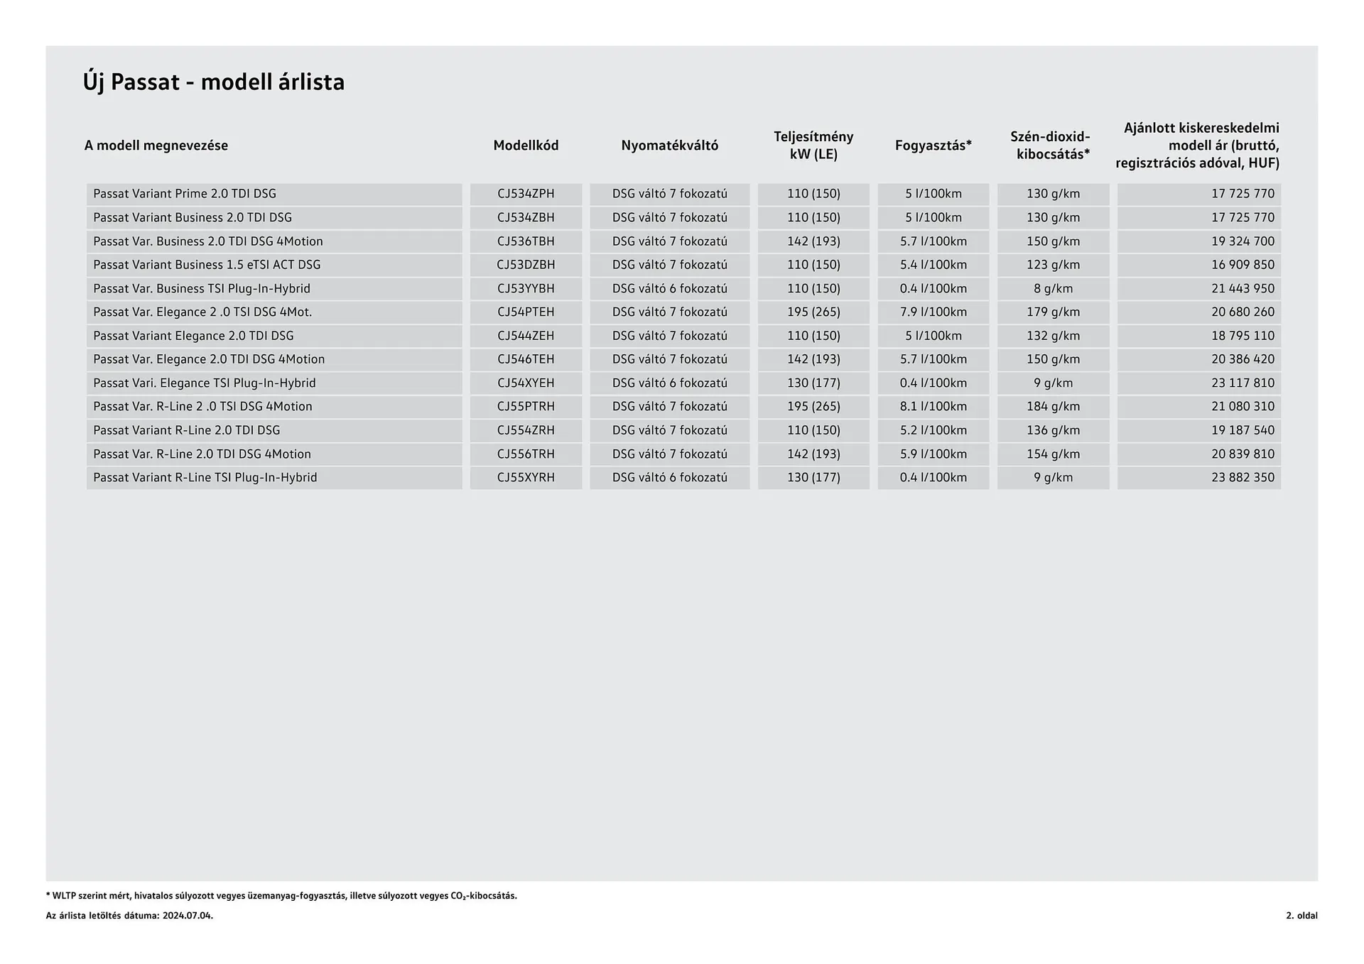Click the 184 g/km emission cell
Image resolution: width=1364 pixels, height=964 pixels.
(1052, 407)
